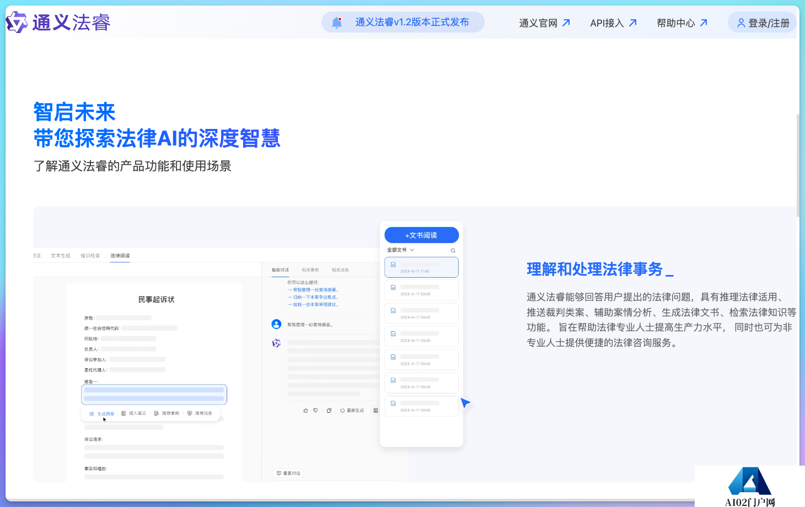Click the highlighted 被告一 text block
The height and width of the screenshot is (507, 805).
154,394
